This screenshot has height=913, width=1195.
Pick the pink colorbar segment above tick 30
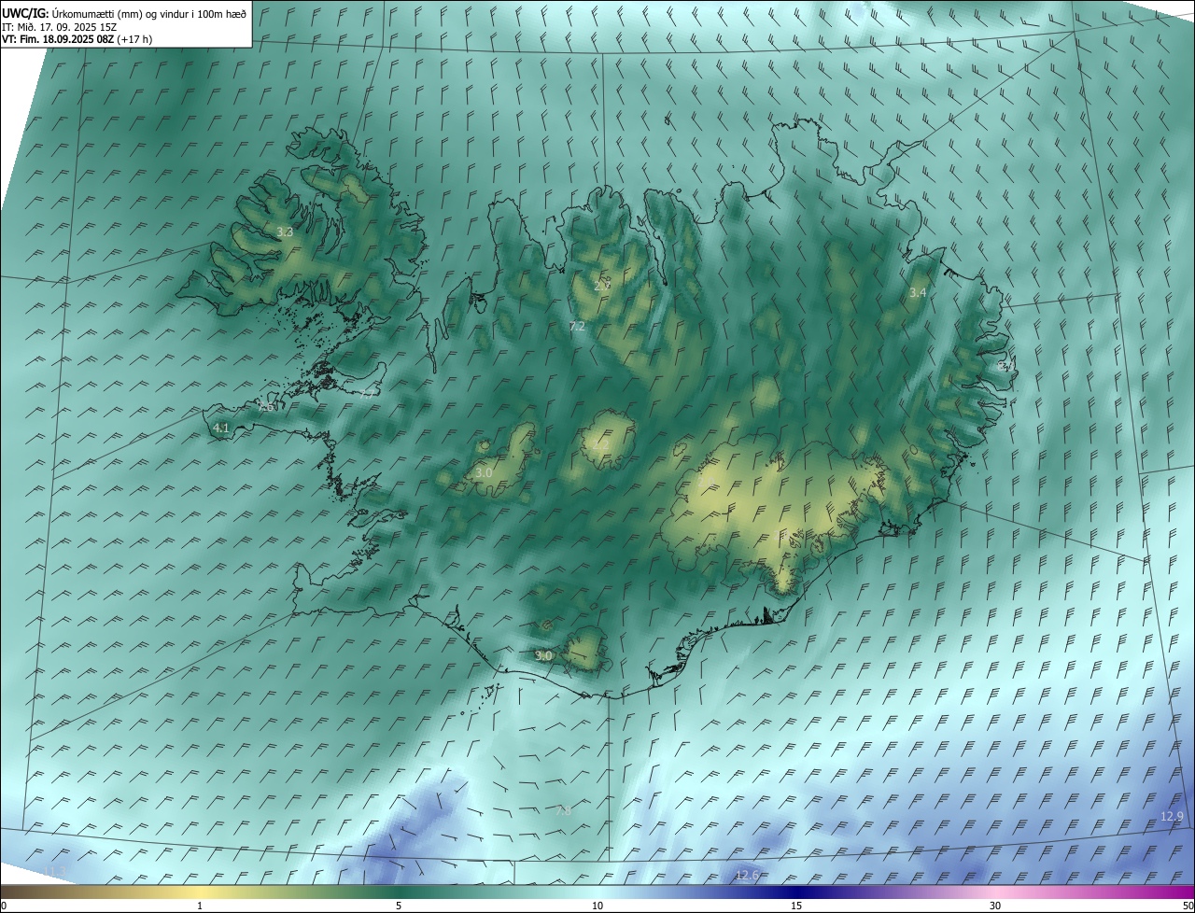click(995, 892)
